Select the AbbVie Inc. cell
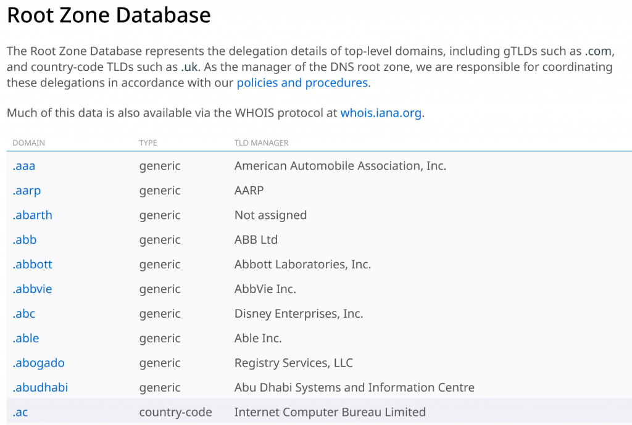 click(x=265, y=289)
